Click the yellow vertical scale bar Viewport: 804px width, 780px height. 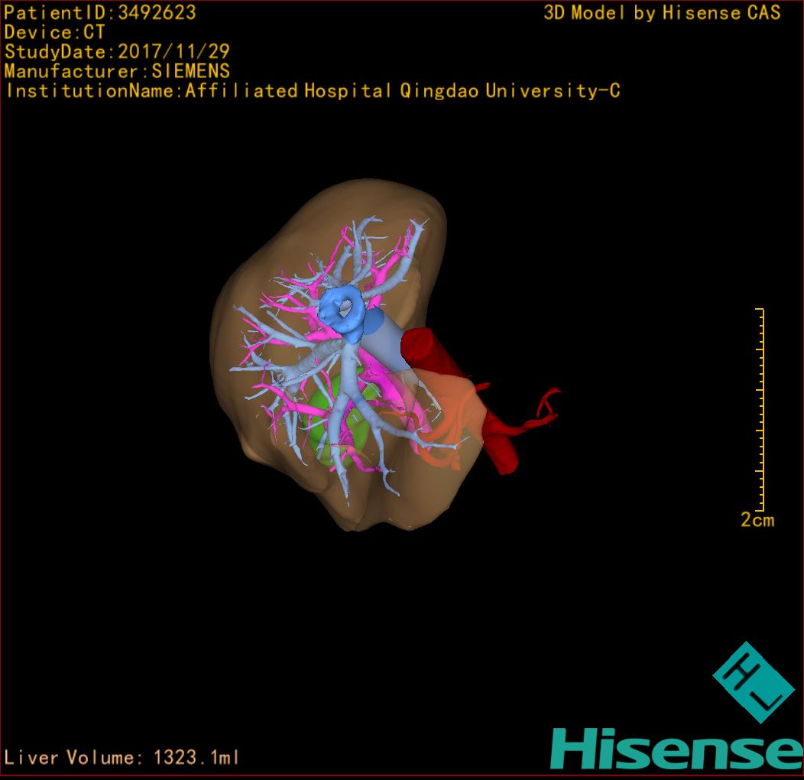pyautogui.click(x=761, y=409)
